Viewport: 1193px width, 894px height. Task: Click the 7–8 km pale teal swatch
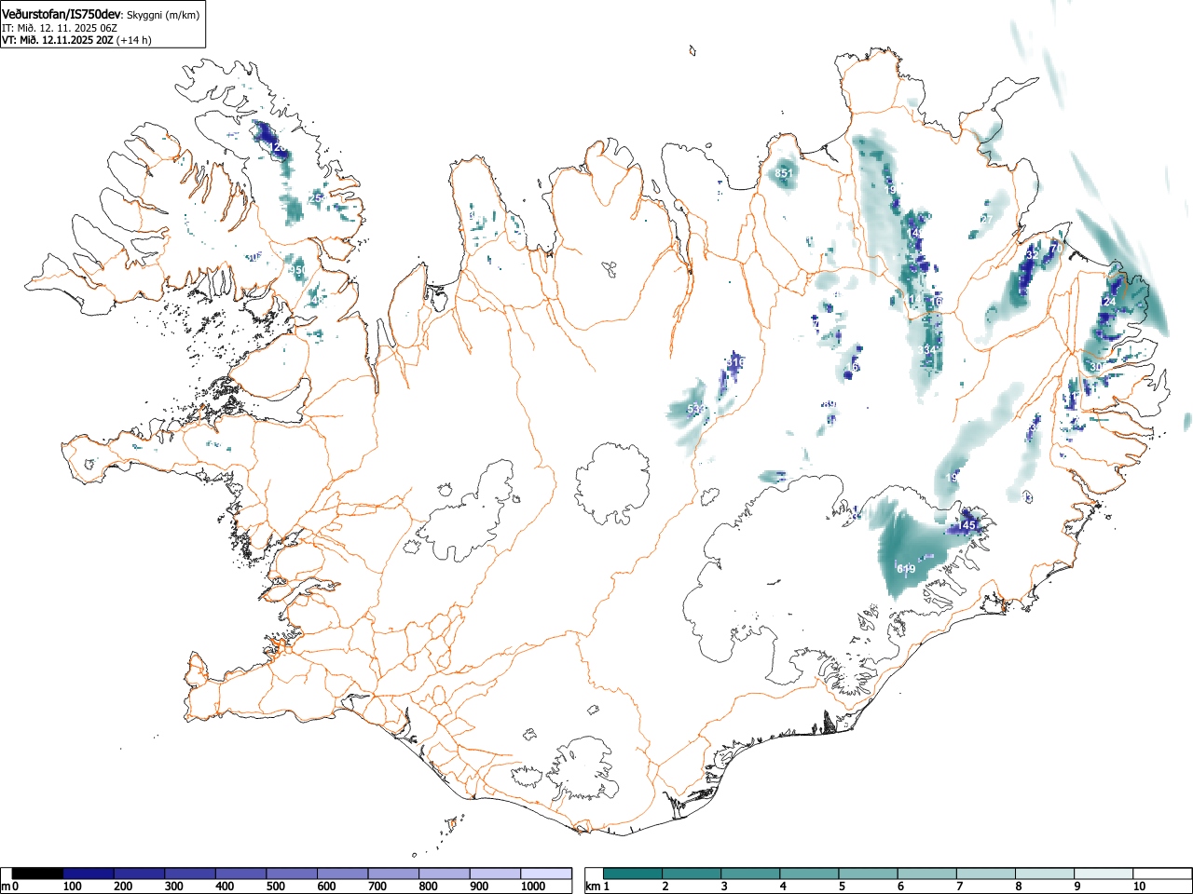coord(986,874)
